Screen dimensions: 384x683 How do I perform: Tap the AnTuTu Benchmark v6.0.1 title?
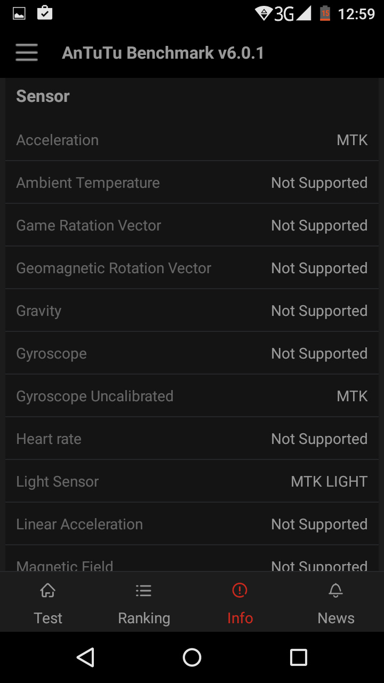pyautogui.click(x=163, y=53)
